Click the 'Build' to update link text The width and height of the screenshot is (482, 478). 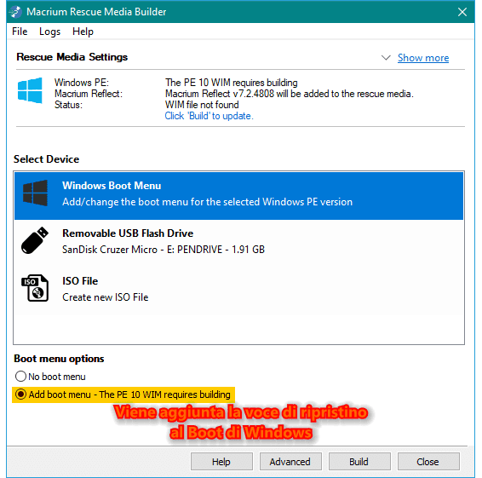point(209,116)
